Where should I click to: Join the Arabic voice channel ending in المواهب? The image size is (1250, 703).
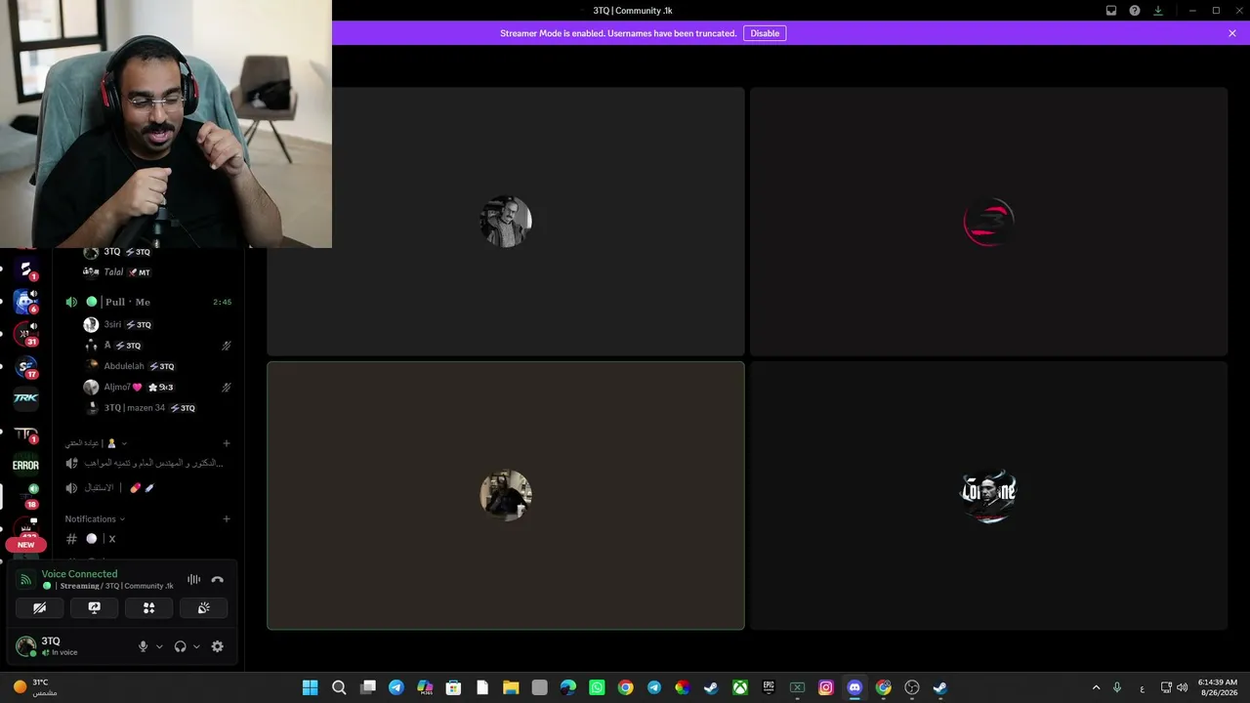pos(148,463)
